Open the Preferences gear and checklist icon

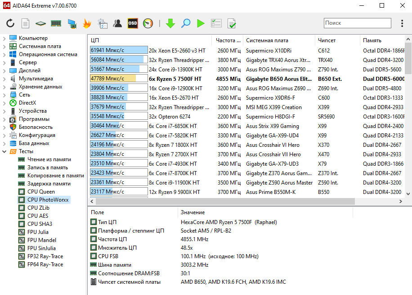[102, 24]
